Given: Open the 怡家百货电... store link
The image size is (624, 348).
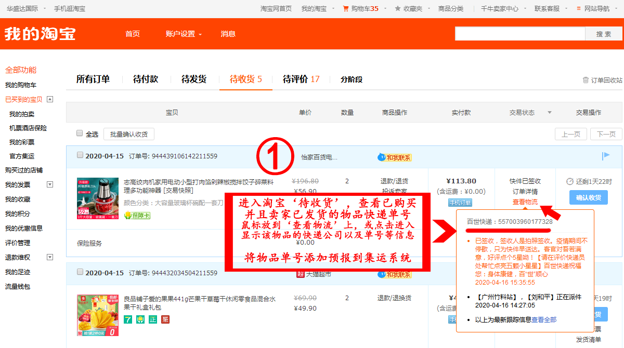Looking at the screenshot, I should point(320,157).
